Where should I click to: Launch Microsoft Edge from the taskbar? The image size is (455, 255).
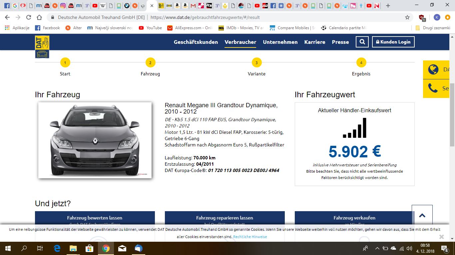click(57, 248)
